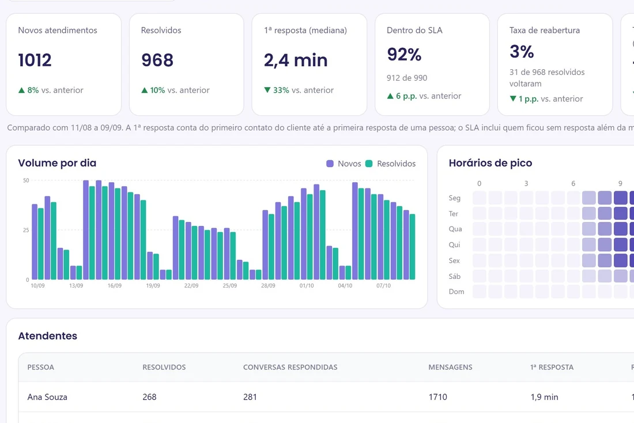This screenshot has height=423, width=634.
Task: Click the 01/10 x-axis date label
Action: point(307,285)
